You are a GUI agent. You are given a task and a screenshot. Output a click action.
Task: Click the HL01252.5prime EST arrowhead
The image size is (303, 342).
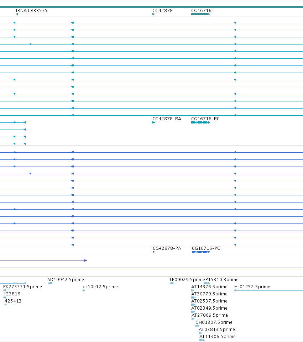[x=235, y=290]
